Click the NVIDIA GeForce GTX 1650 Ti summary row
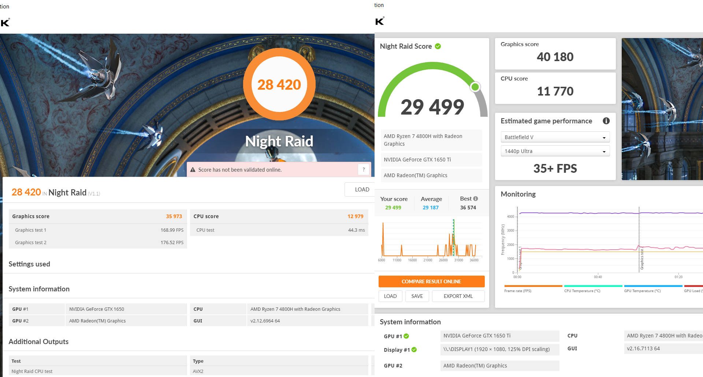703x377 pixels. 431,160
